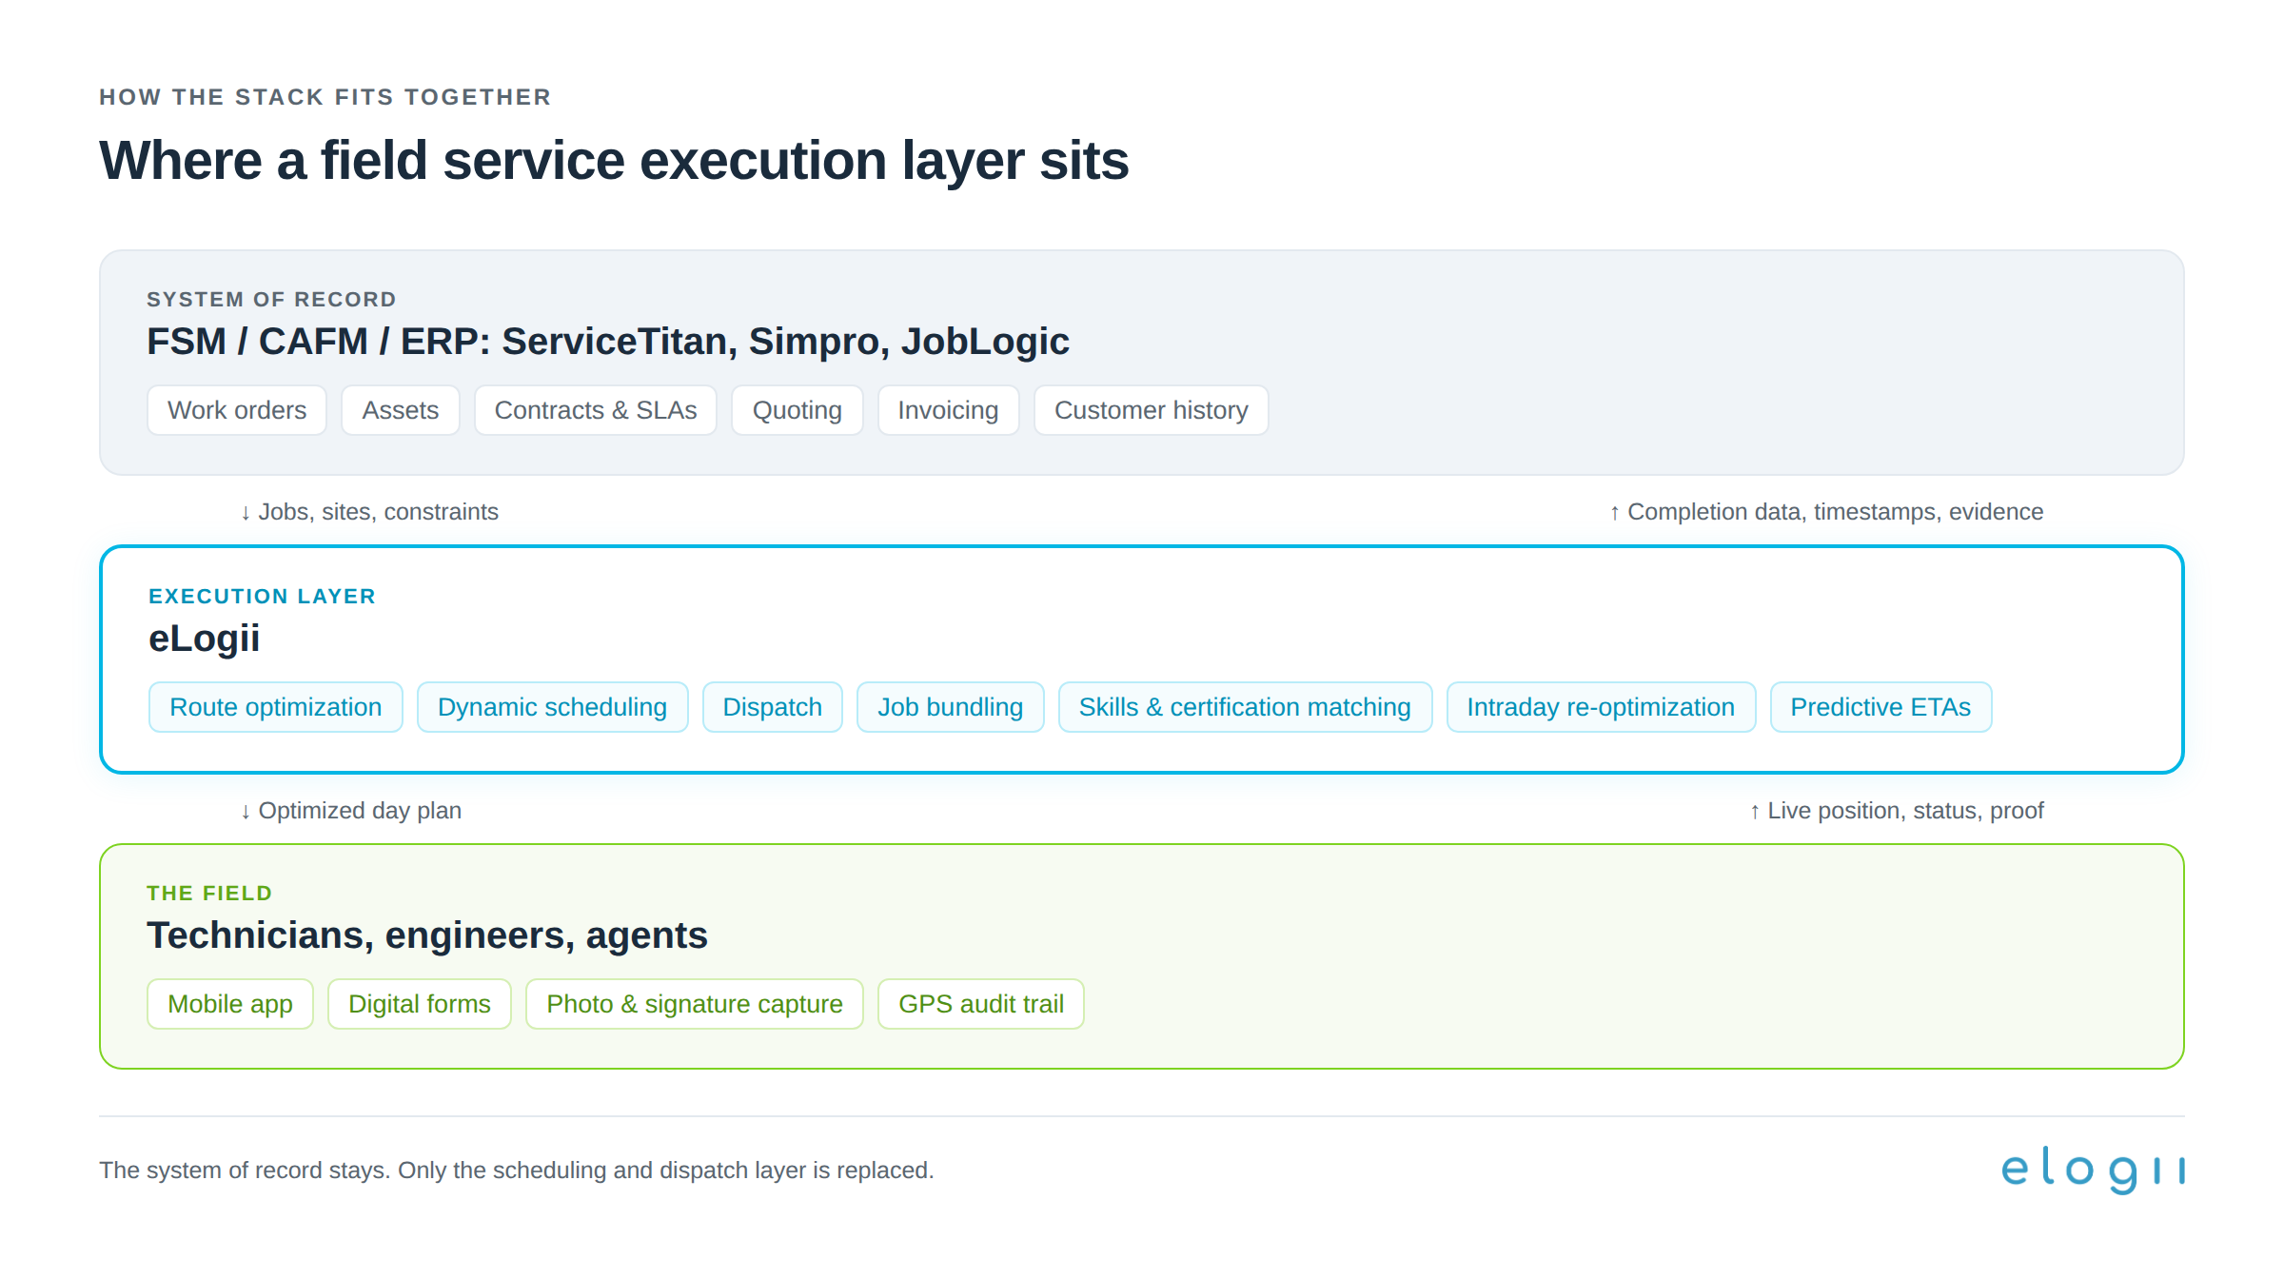Select the Assets chip
This screenshot has height=1279, width=2284.
pos(401,410)
